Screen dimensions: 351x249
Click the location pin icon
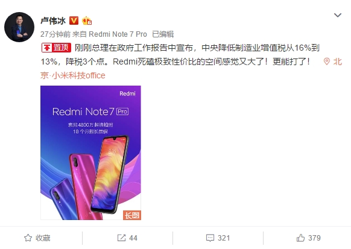(327, 61)
